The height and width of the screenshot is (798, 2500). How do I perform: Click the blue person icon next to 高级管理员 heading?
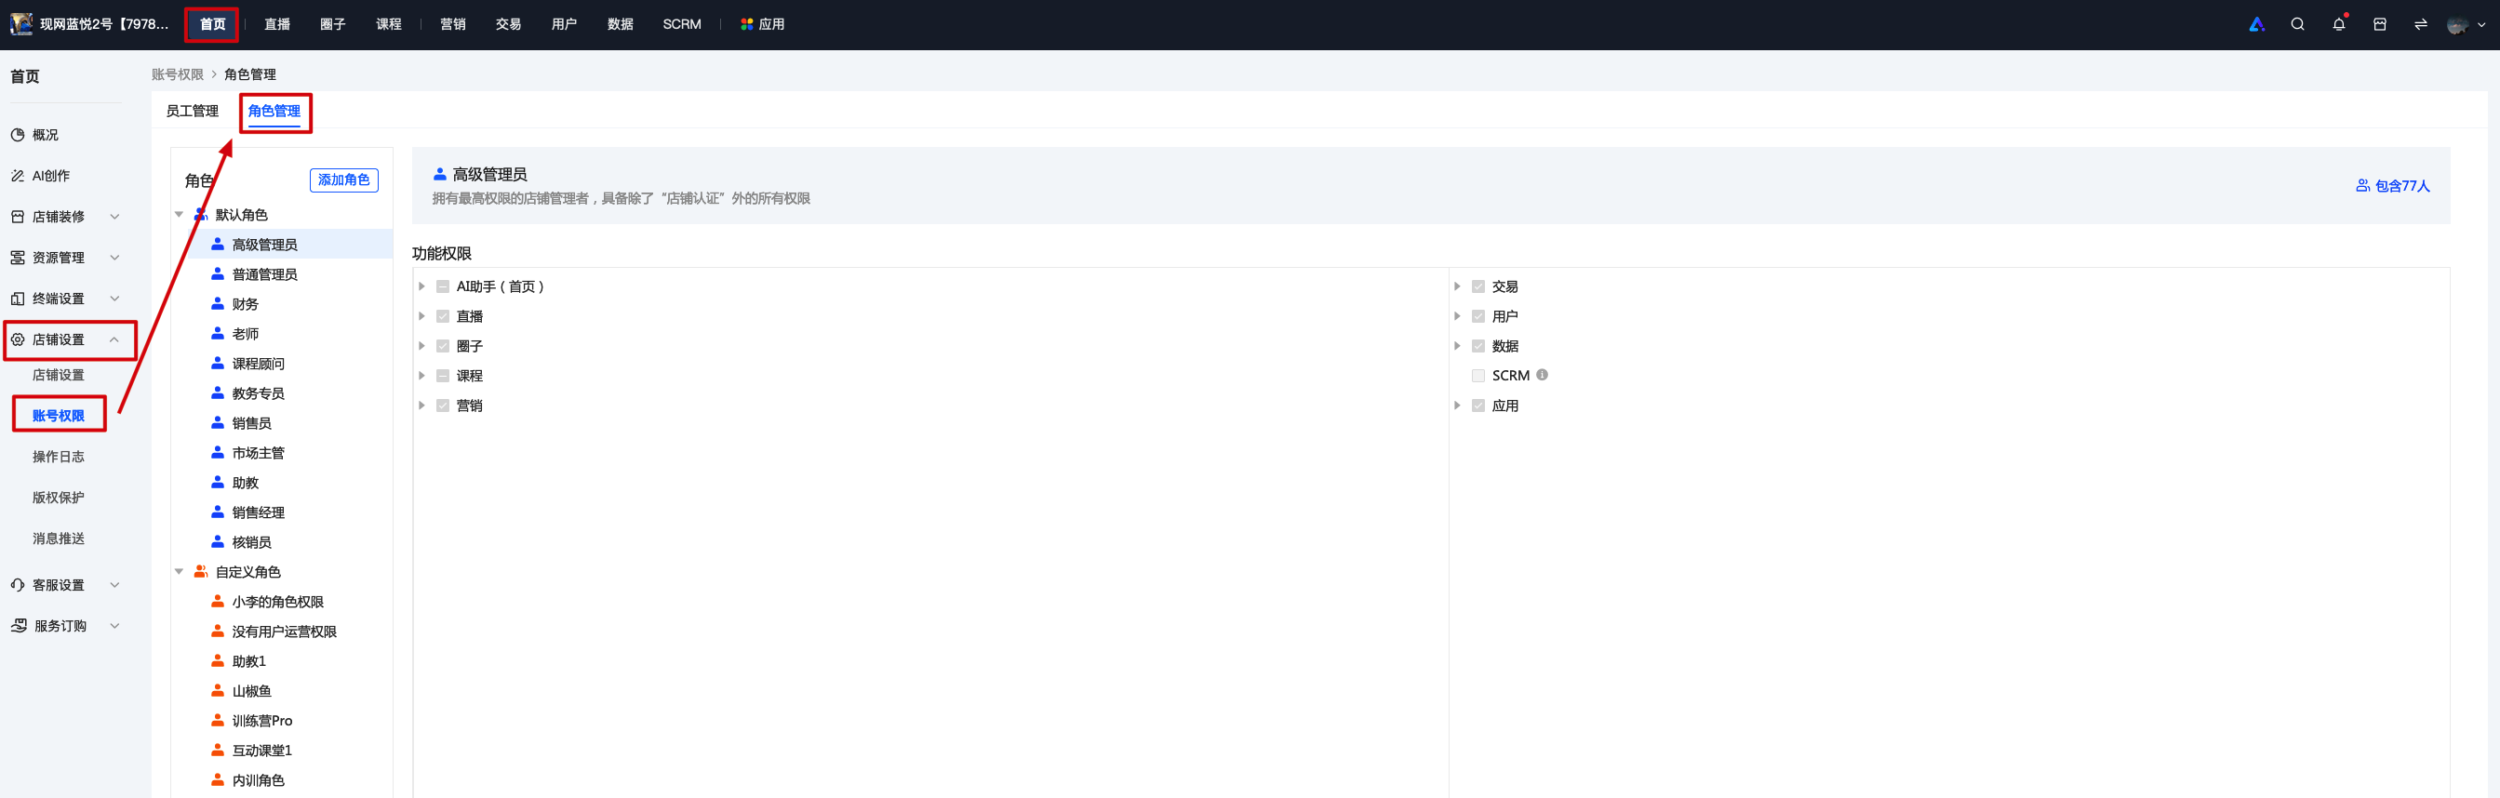(440, 174)
